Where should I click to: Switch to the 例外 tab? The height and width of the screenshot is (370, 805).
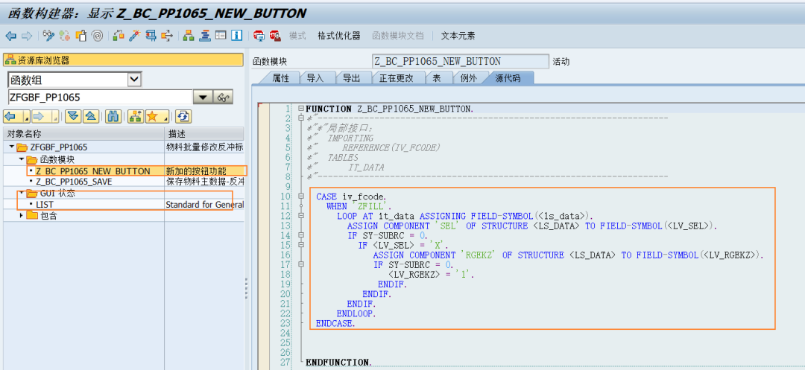pyautogui.click(x=467, y=78)
